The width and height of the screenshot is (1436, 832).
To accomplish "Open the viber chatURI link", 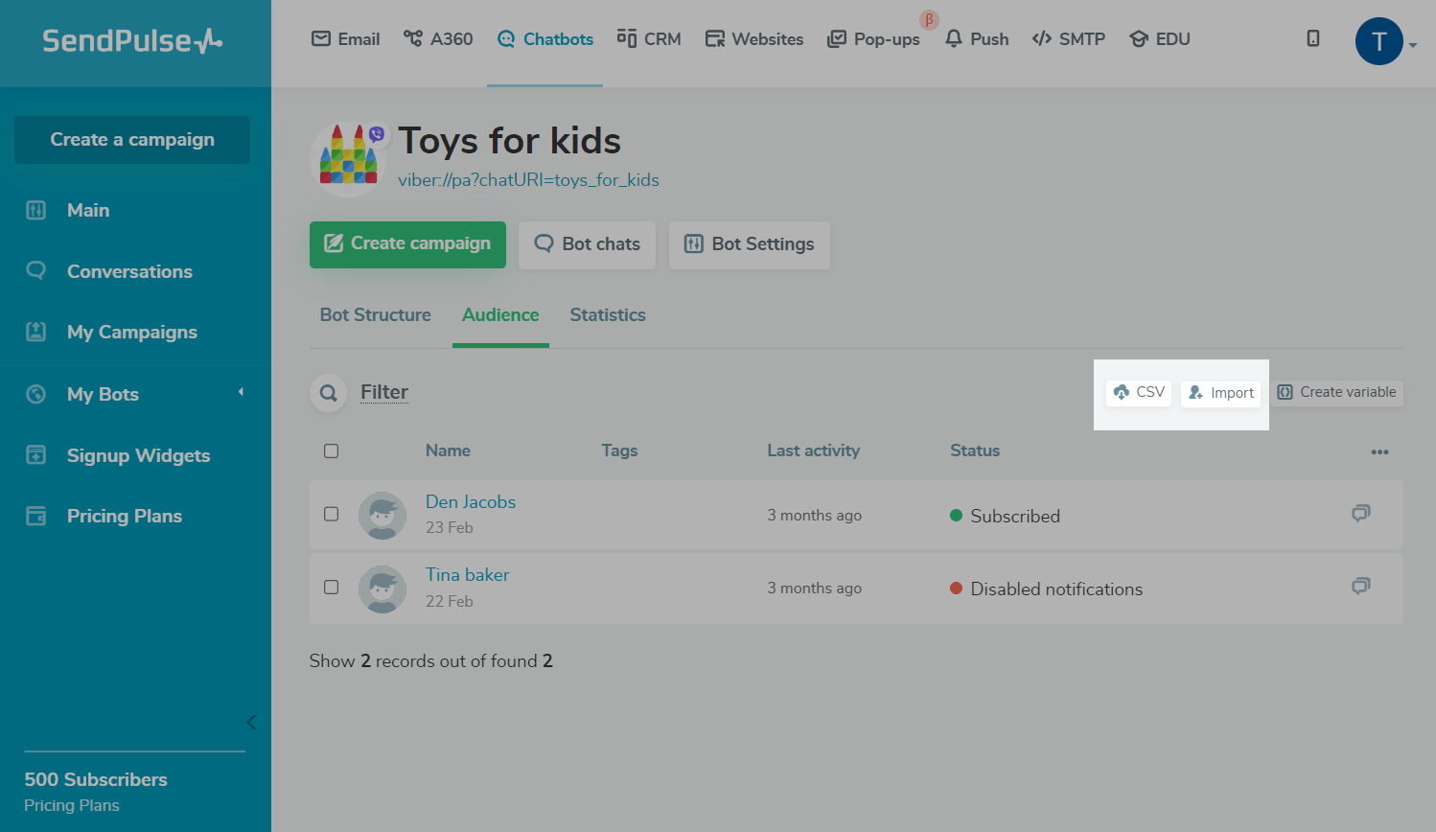I will click(528, 180).
